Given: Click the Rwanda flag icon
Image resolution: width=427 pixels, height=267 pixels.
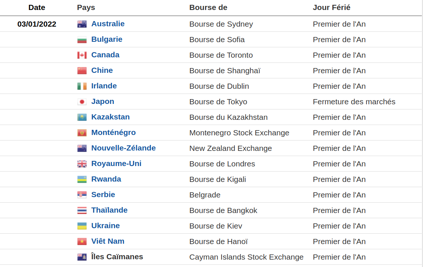Looking at the screenshot, I should [82, 179].
